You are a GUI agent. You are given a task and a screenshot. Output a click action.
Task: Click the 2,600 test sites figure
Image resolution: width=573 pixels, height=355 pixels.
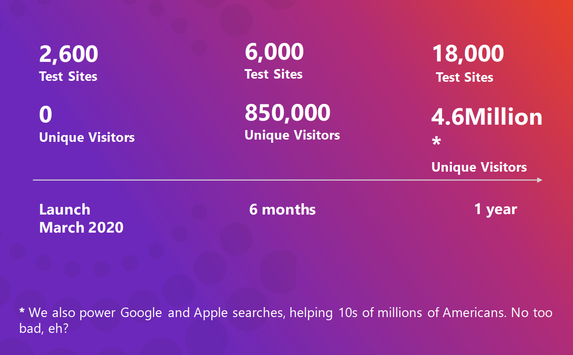69,54
